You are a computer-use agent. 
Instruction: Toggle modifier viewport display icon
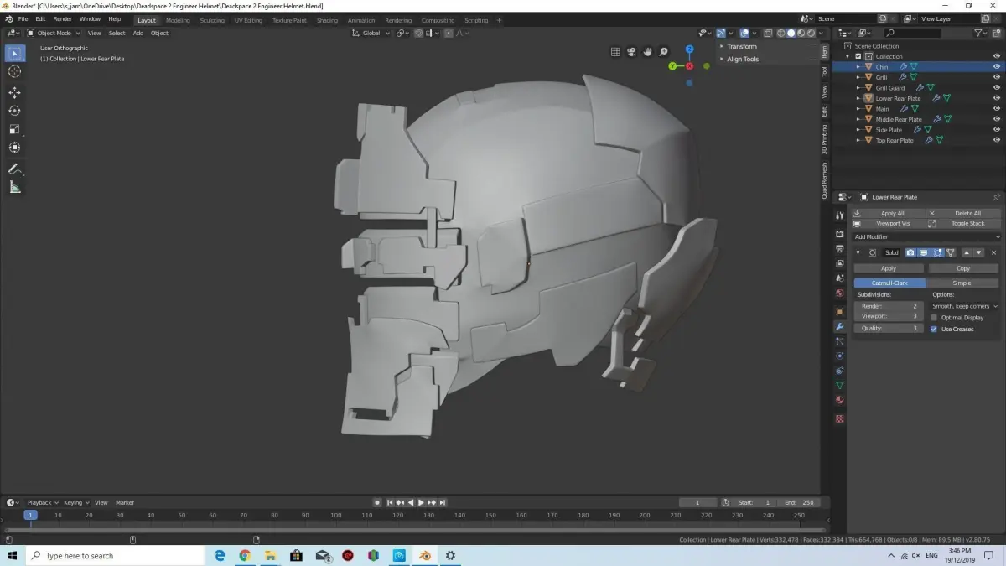pos(924,252)
